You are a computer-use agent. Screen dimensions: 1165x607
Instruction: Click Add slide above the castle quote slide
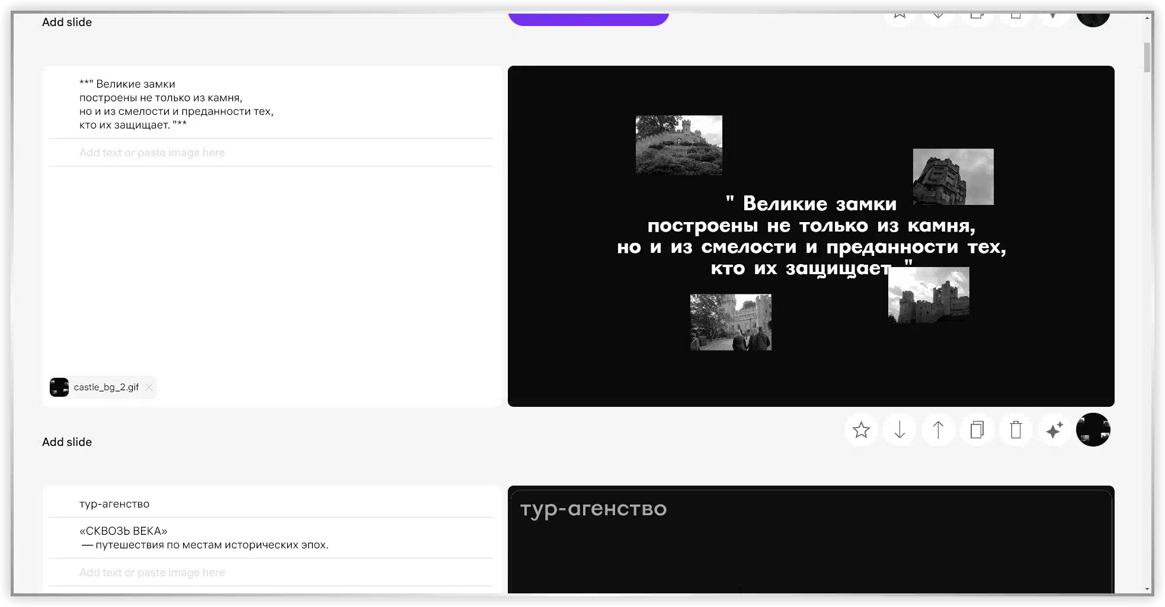(x=67, y=22)
